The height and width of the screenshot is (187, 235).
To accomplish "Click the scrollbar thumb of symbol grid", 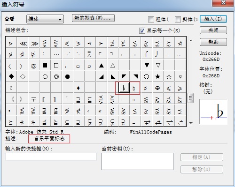I will click(190, 98).
